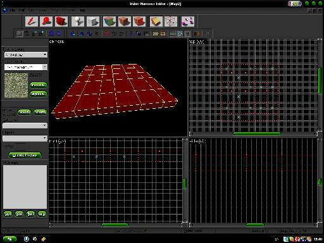This screenshot has width=324, height=243.
Task: Apply current texture brick cube tool
Action: point(125,22)
